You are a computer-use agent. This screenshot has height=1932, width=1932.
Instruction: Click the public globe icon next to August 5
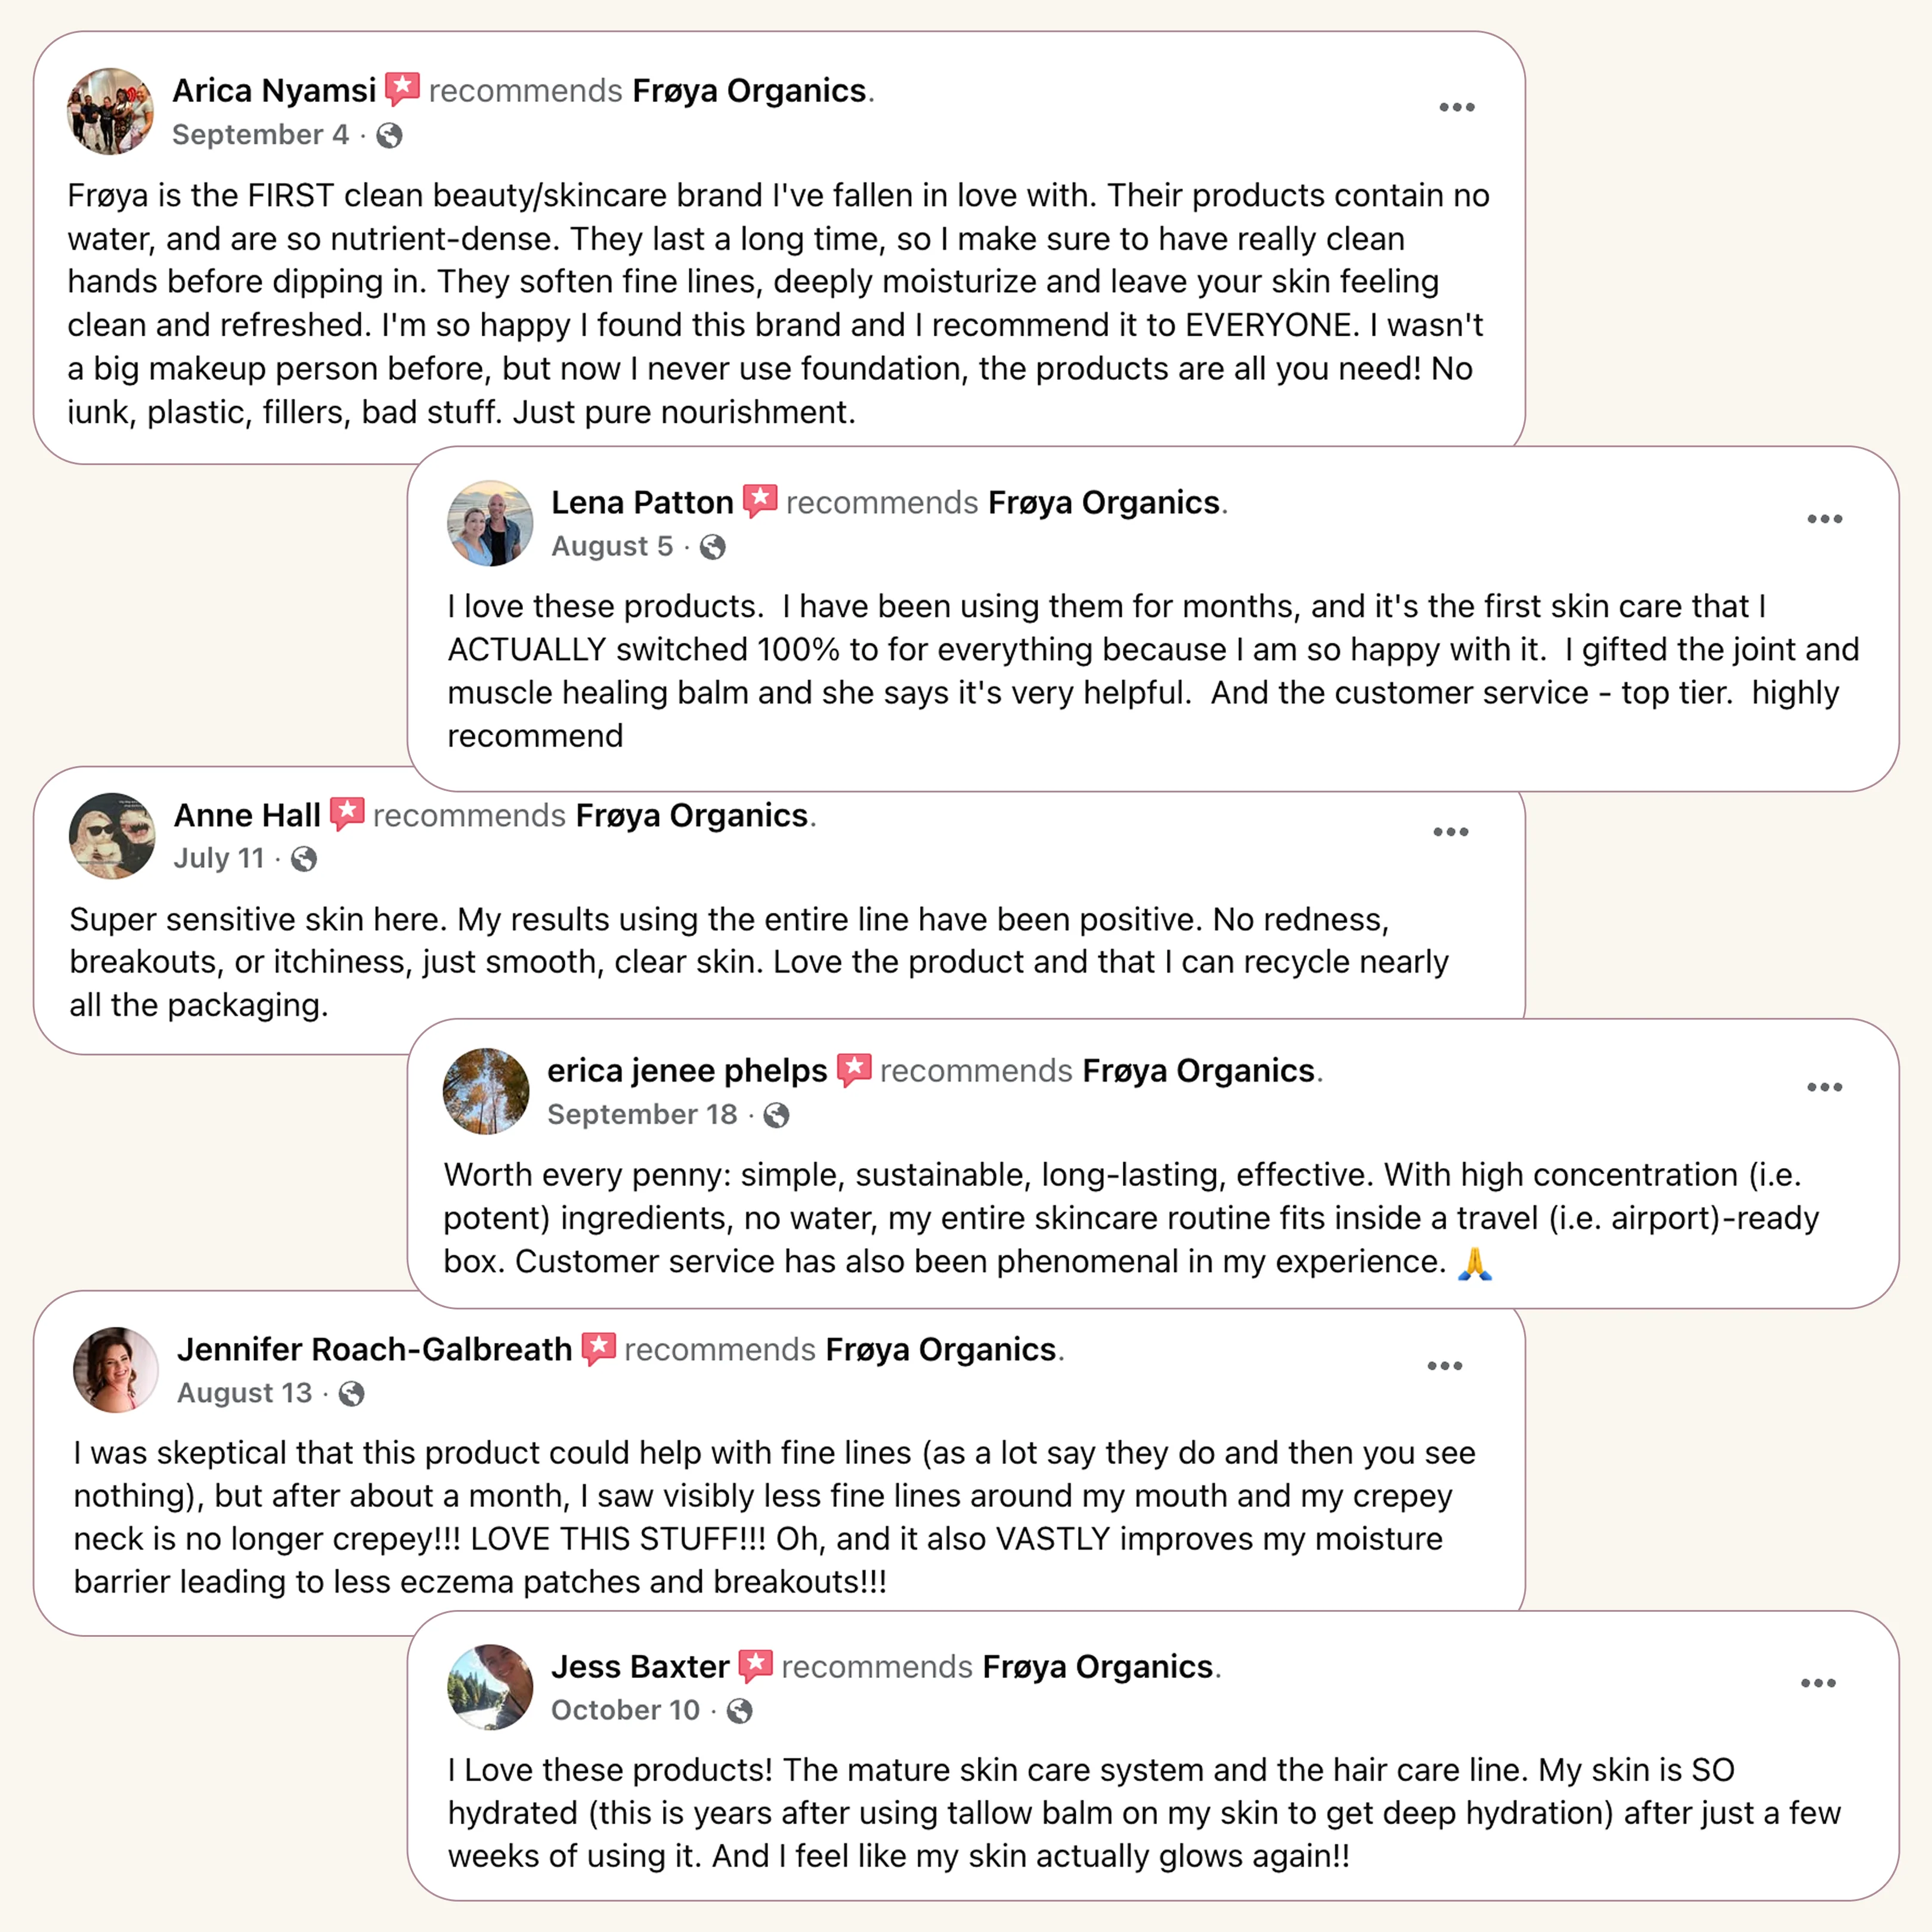tap(712, 547)
